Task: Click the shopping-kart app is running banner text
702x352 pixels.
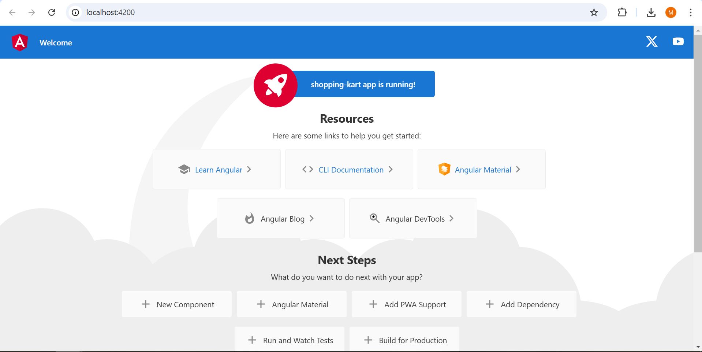Action: point(363,84)
